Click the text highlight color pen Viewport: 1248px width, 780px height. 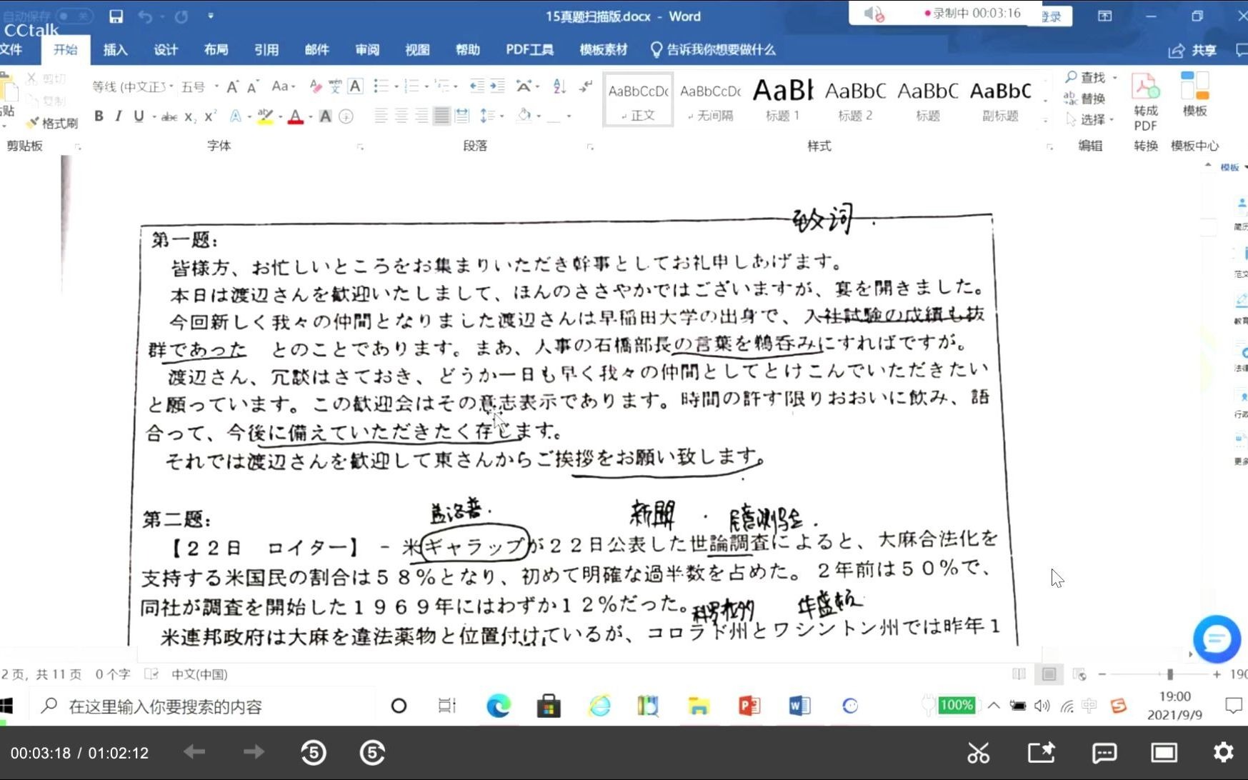coord(265,116)
